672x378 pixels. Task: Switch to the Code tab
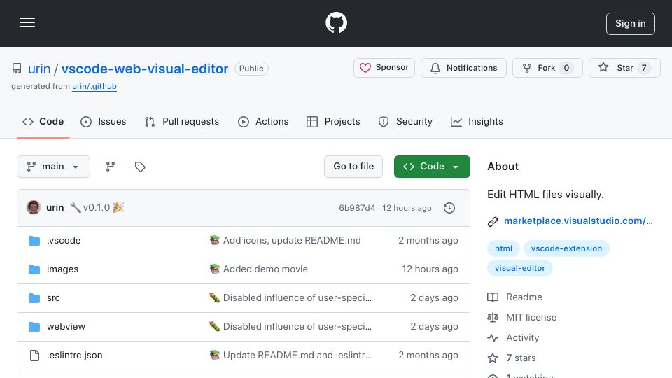(43, 122)
